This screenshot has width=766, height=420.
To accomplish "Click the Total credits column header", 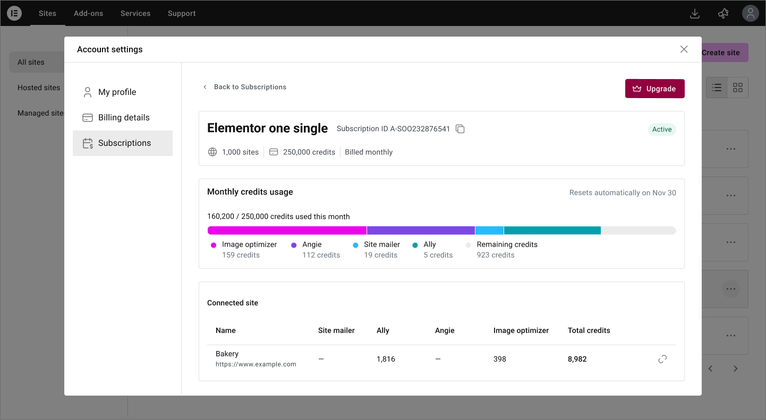I will point(589,330).
